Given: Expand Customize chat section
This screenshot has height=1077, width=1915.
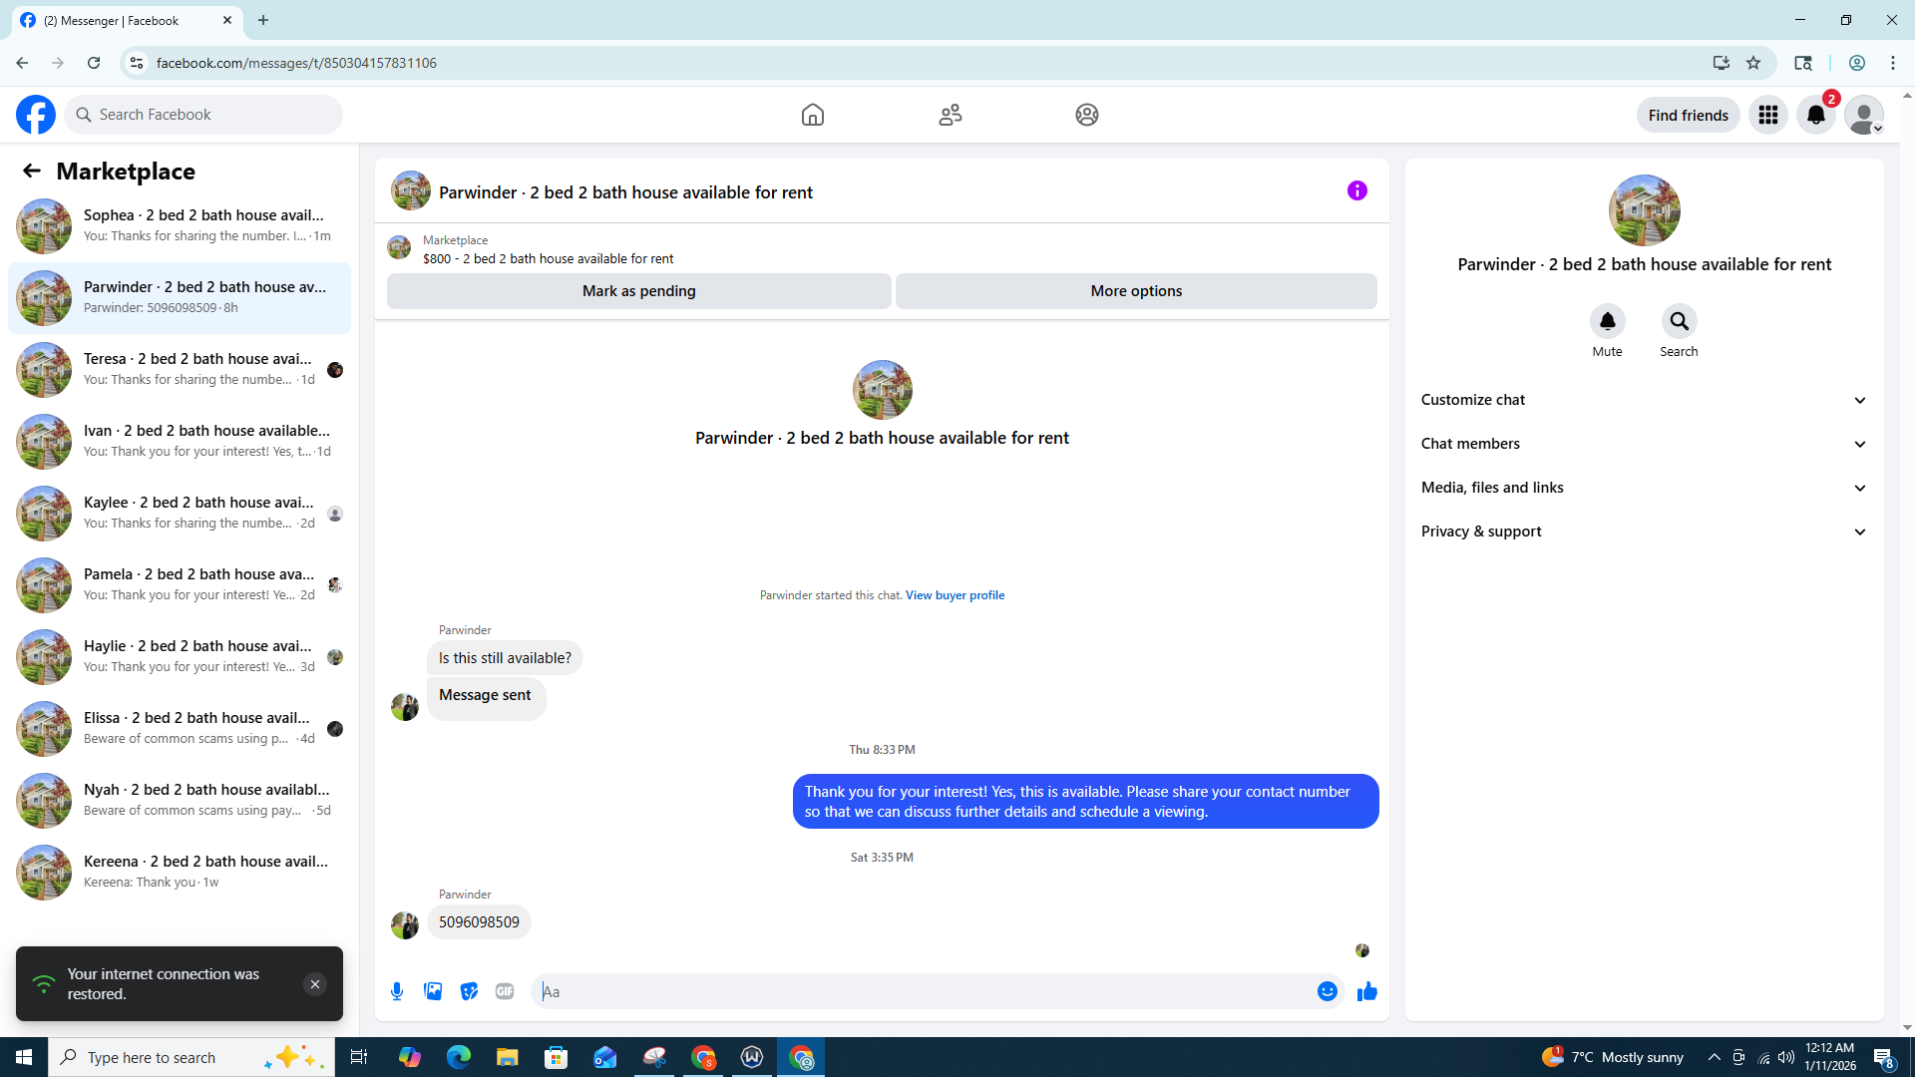Looking at the screenshot, I should click(1645, 400).
